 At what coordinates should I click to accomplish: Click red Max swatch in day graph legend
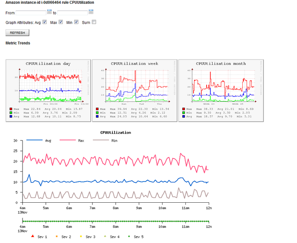click(x=11, y=109)
